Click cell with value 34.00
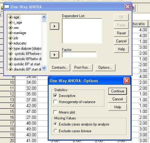This screenshot has width=150, height=143. [26, 82]
